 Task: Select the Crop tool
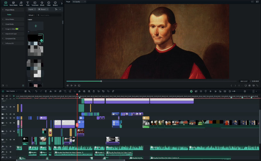[55, 91]
